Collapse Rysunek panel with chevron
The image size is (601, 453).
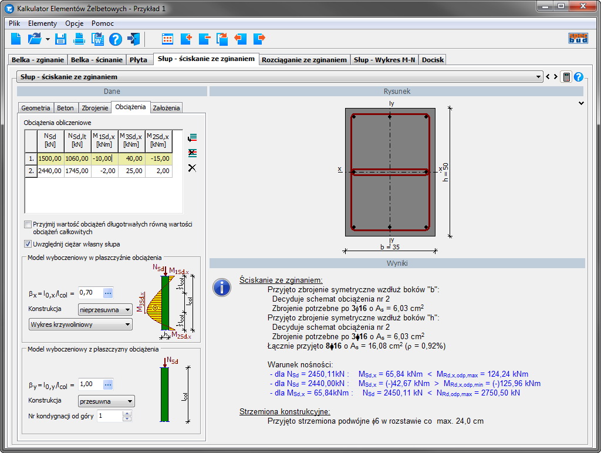point(581,103)
